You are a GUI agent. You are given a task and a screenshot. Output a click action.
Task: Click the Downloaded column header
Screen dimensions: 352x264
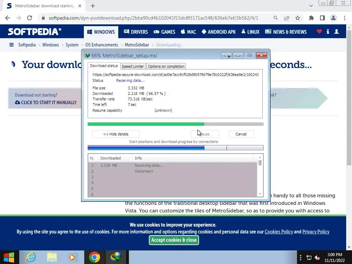(115, 158)
